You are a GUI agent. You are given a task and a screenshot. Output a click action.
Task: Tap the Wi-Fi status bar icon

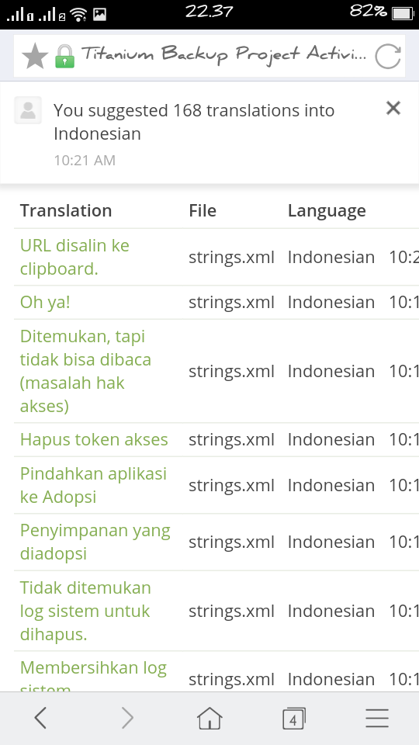click(x=78, y=14)
